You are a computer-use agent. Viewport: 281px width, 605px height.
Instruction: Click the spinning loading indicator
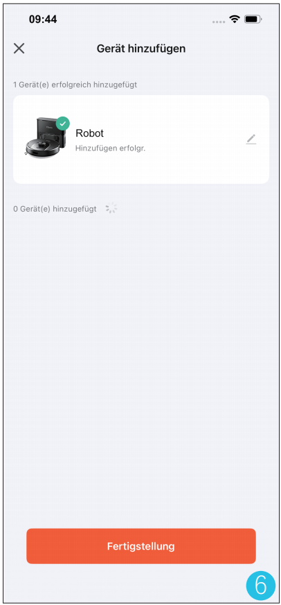pyautogui.click(x=111, y=209)
